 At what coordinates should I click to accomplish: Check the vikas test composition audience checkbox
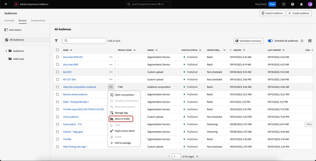57,87
